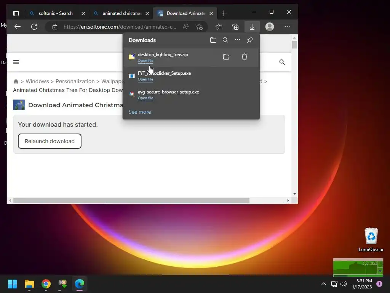
Task: Open the installer app icon in taskbar
Action: [63, 284]
